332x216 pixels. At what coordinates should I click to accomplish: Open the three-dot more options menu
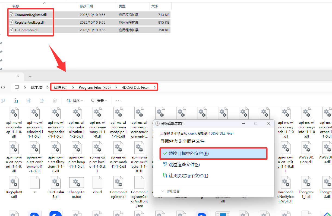pyautogui.click(x=118, y=101)
